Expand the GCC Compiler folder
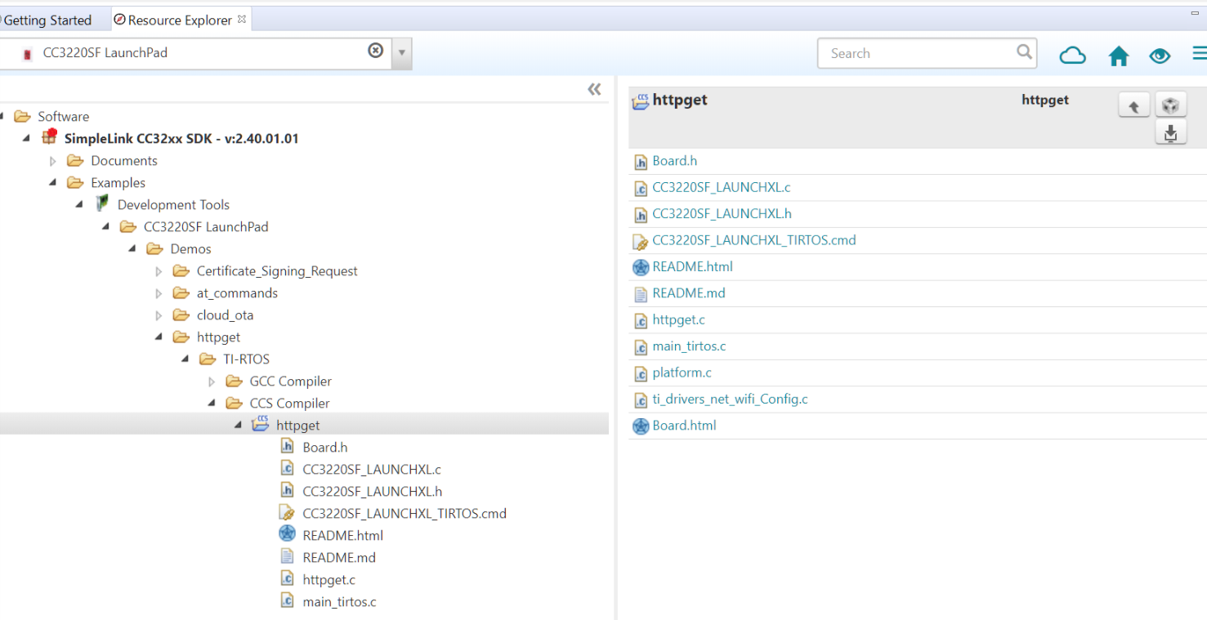 click(x=212, y=381)
